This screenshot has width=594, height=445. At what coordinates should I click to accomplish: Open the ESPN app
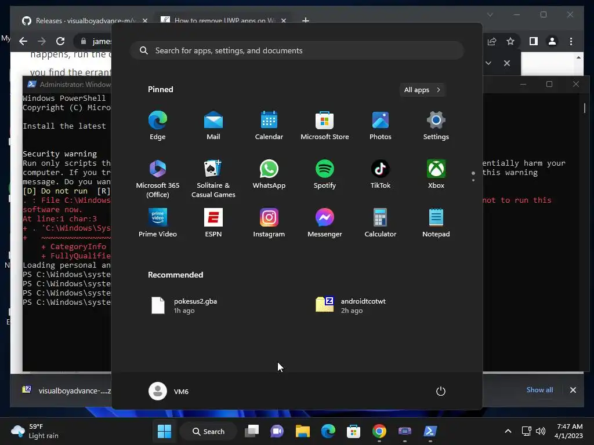(x=213, y=223)
